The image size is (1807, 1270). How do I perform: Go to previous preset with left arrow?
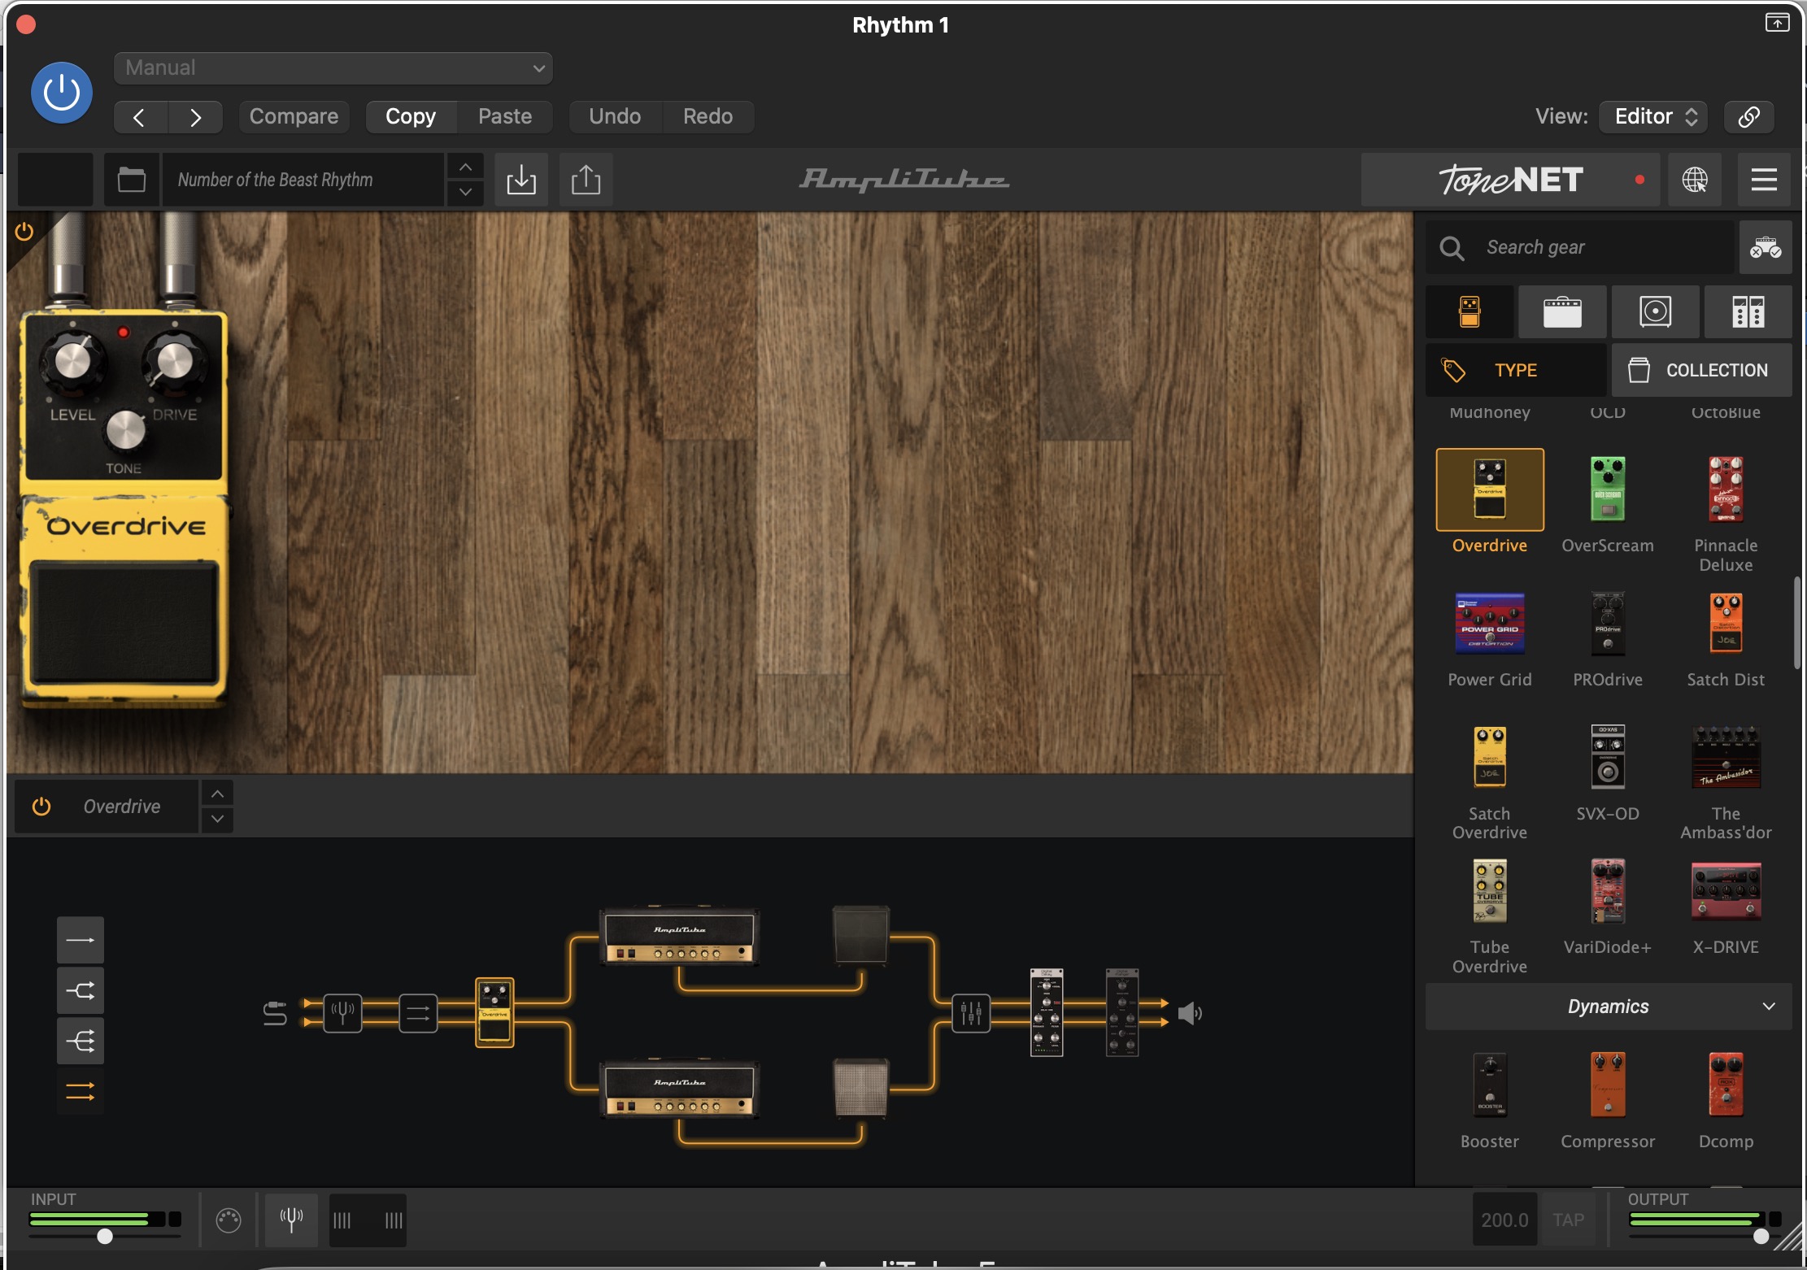[x=140, y=117]
